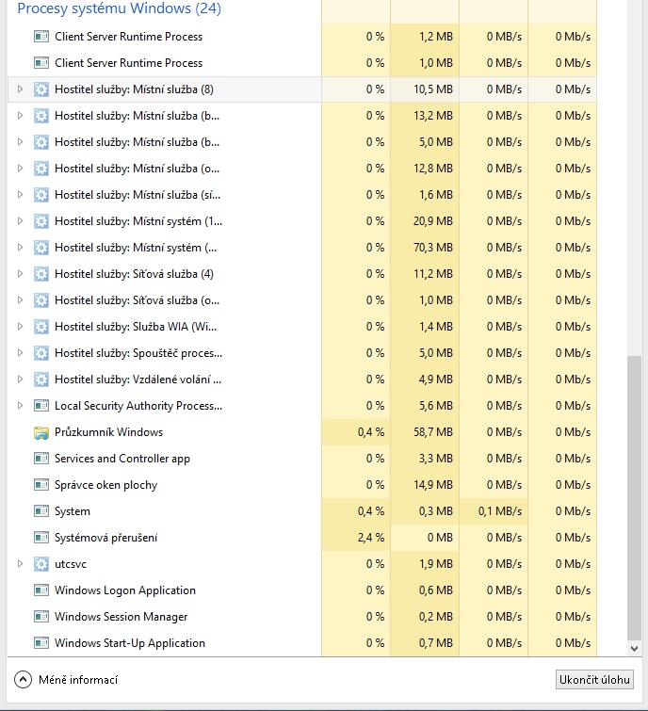The width and height of the screenshot is (648, 711).
Task: Expand Hostitel služby: Spouštěč proces...
Action: click(20, 352)
